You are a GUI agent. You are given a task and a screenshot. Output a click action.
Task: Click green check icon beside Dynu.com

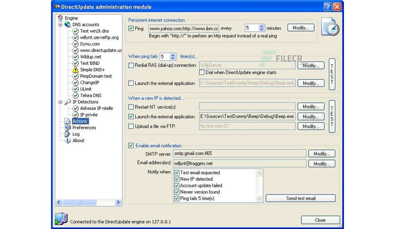pyautogui.click(x=75, y=44)
